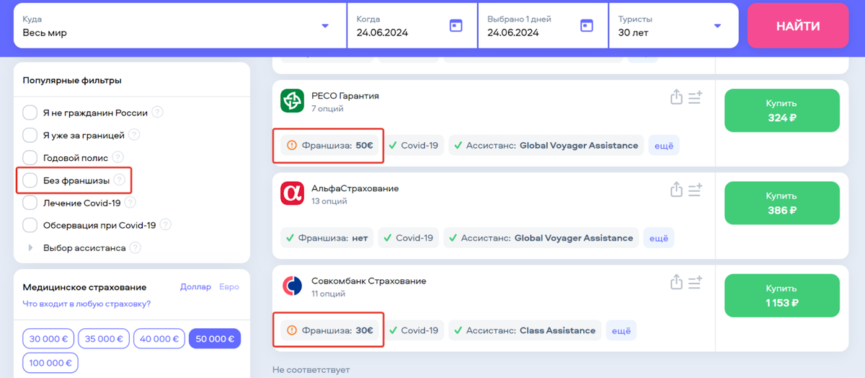Viewport: 865px width, 378px height.
Task: Click the АльфаСтрахование logo
Action: pyautogui.click(x=292, y=193)
